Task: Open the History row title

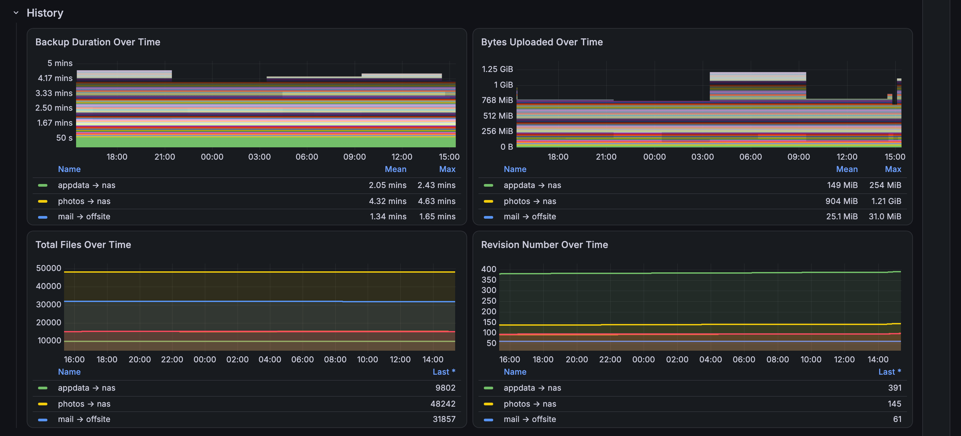Action: (x=45, y=13)
